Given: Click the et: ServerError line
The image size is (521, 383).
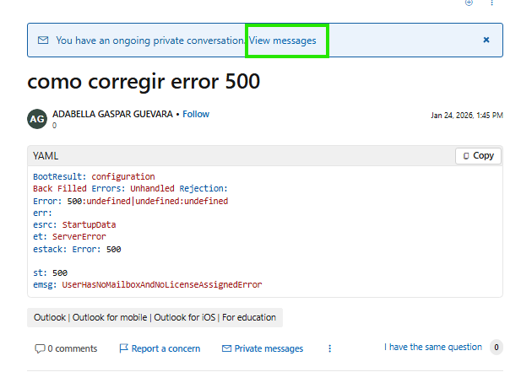Looking at the screenshot, I should pyautogui.click(x=69, y=237).
